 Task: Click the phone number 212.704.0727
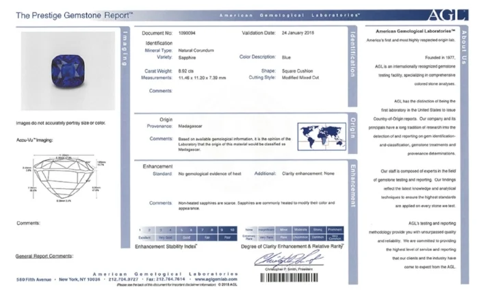123,279
